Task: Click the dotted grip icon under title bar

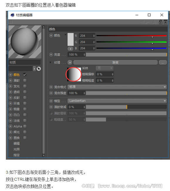Action: coord(11,22)
